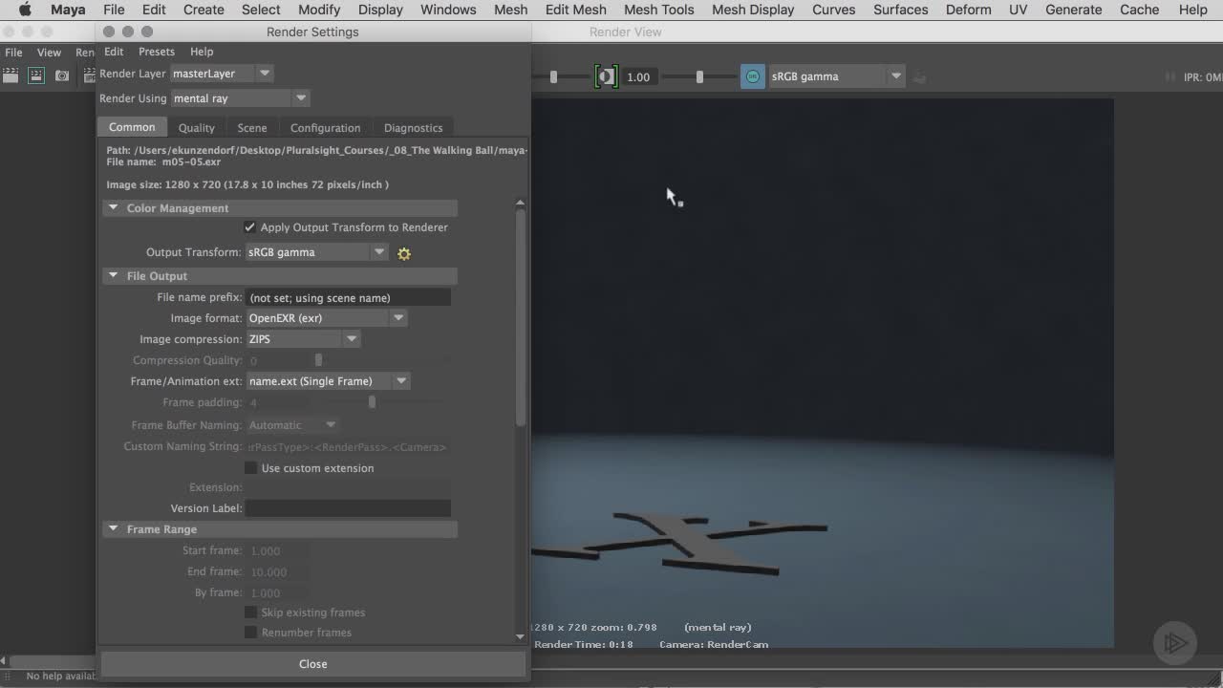Collapse the Color Management section
Screen dimensions: 1223x688
pyautogui.click(x=114, y=208)
